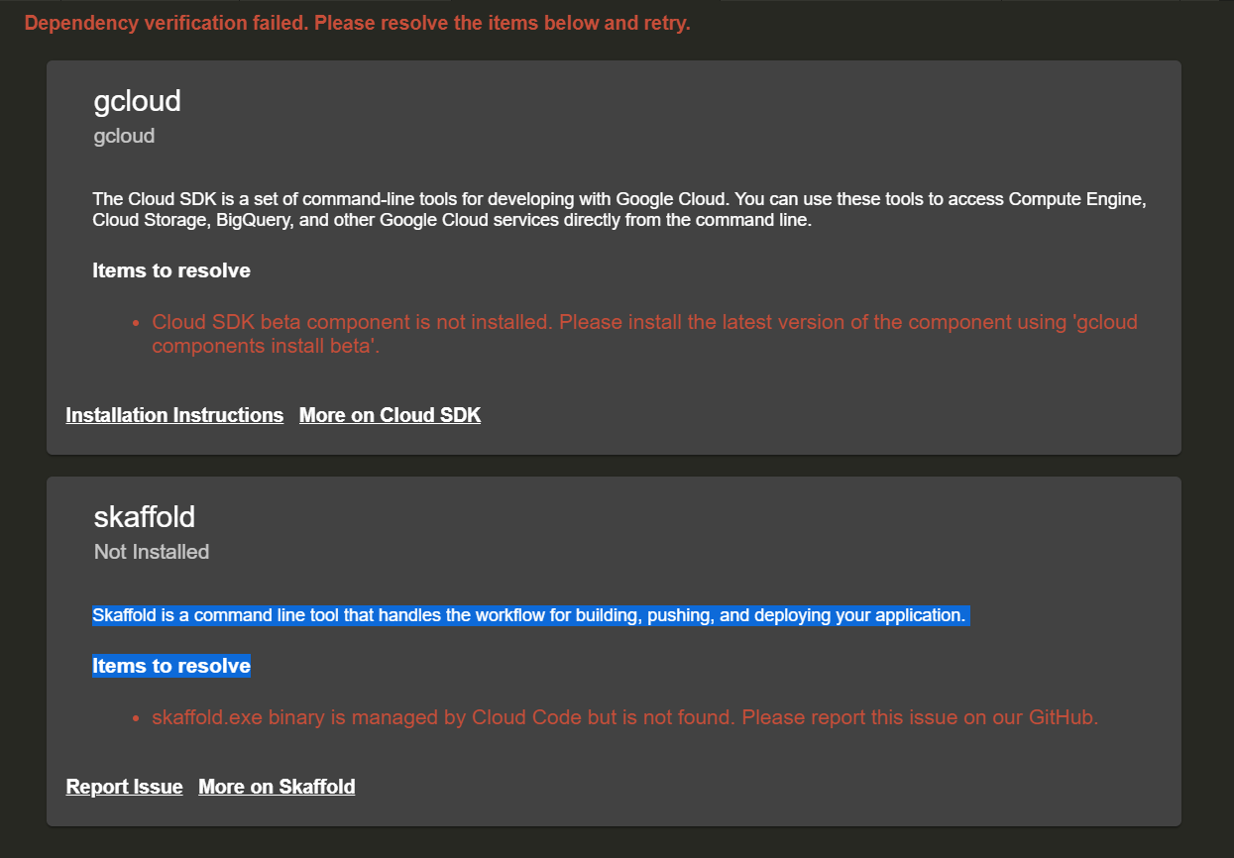This screenshot has width=1234, height=858.
Task: Click the gcloud subtitle below the title
Action: coord(123,136)
